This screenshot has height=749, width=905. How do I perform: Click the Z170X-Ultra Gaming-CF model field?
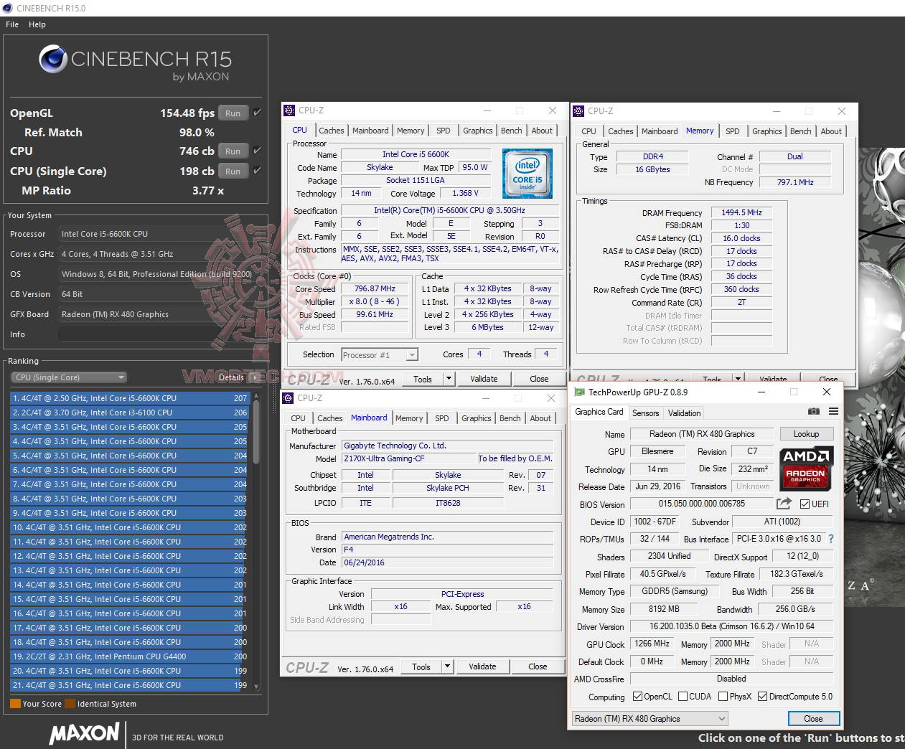click(409, 458)
